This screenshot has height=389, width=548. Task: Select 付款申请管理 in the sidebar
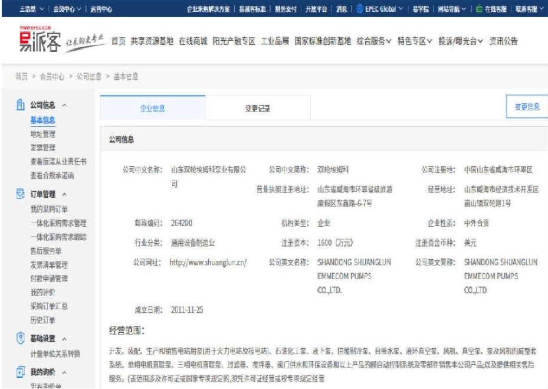point(49,279)
